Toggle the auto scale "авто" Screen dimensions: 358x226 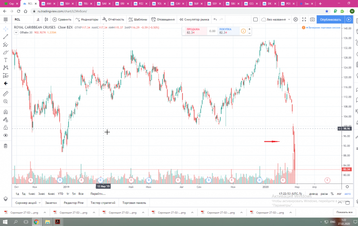[348, 194]
